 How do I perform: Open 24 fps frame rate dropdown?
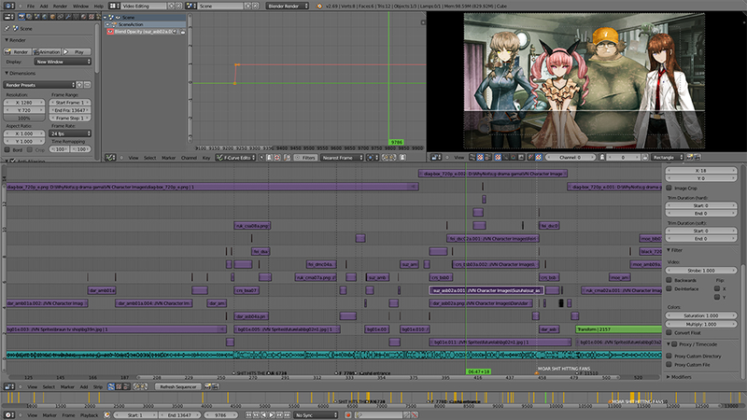click(69, 133)
